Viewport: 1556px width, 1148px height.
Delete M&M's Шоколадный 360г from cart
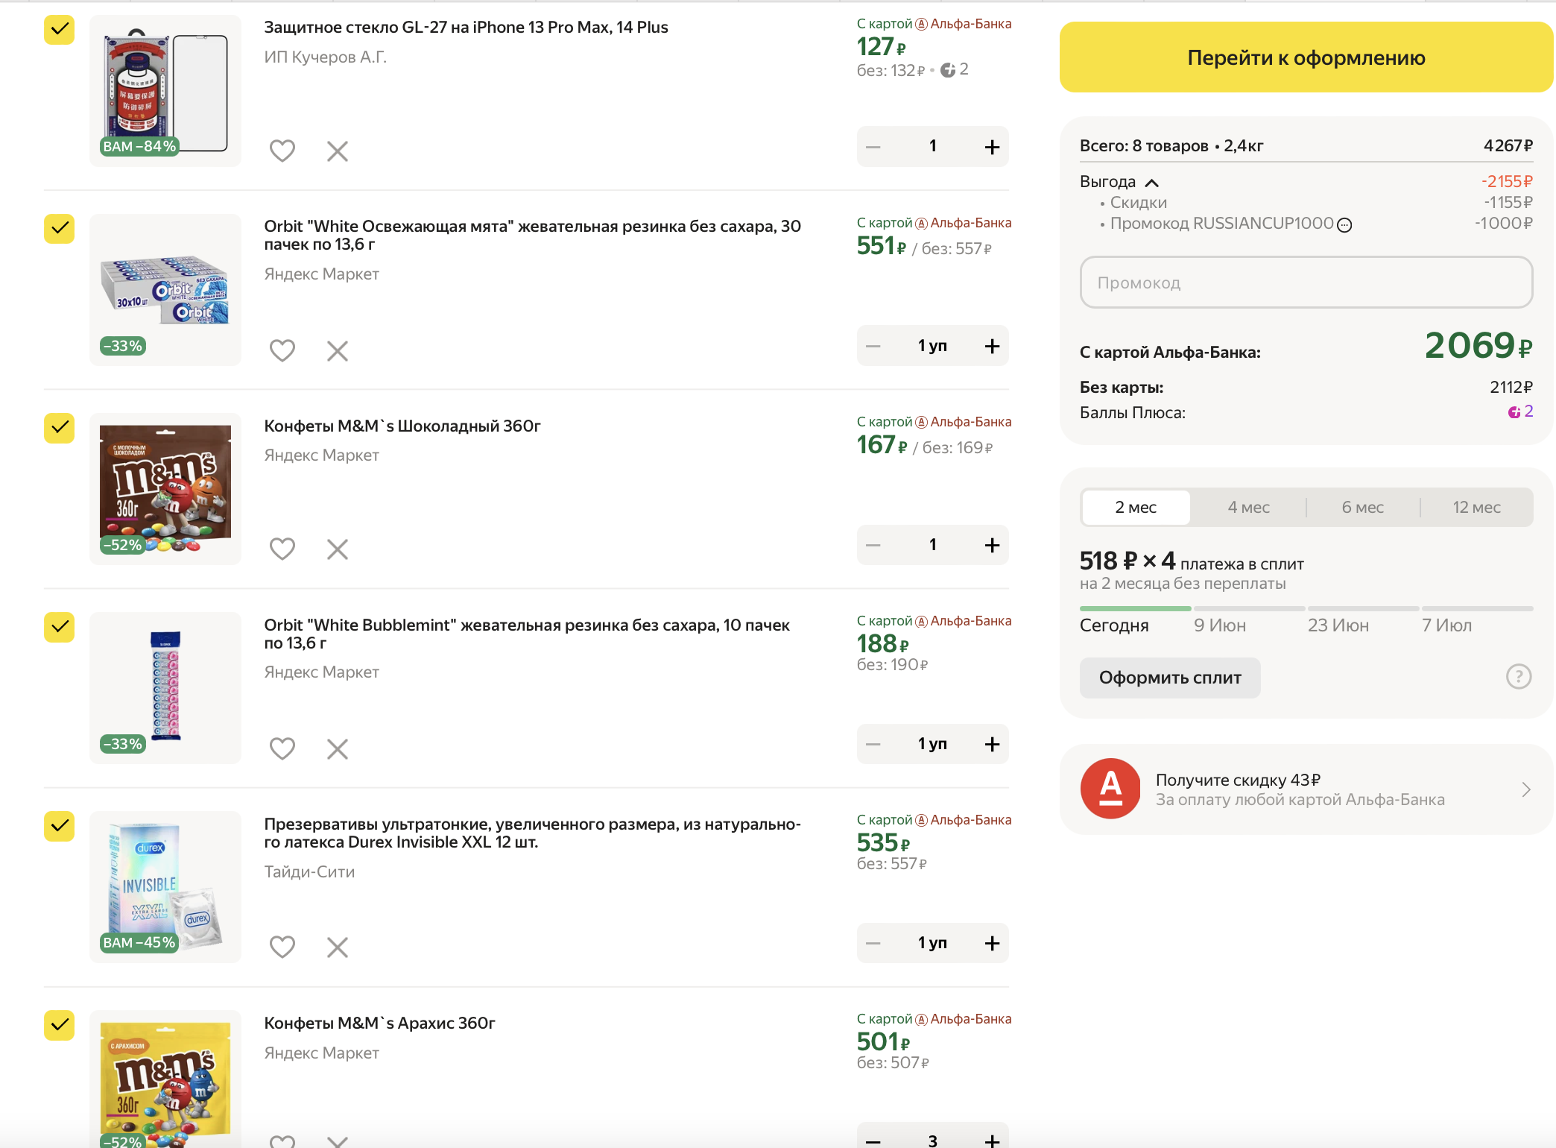pyautogui.click(x=338, y=549)
